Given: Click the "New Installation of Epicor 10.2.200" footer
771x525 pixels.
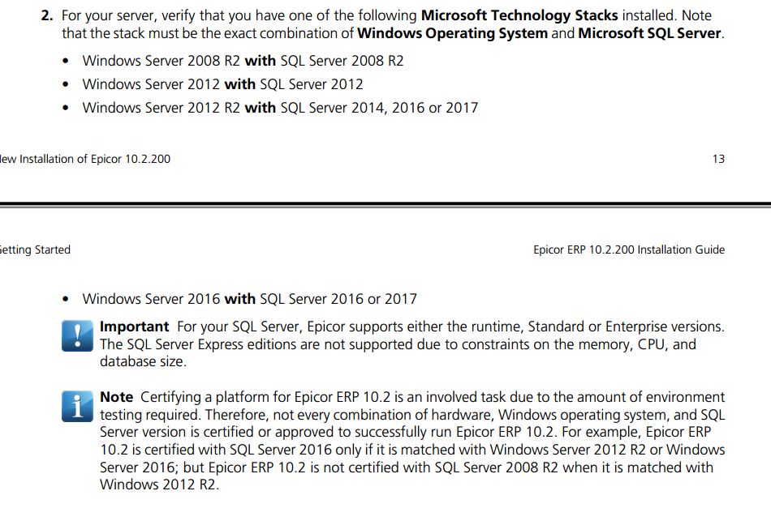Looking at the screenshot, I should click(85, 159).
